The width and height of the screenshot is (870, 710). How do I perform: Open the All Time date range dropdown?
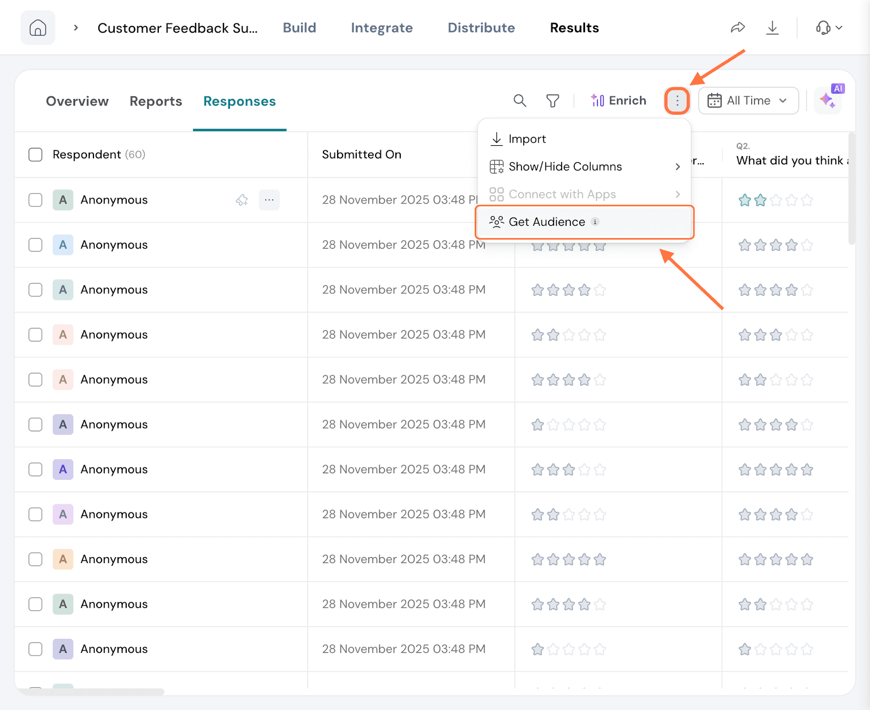coord(748,101)
